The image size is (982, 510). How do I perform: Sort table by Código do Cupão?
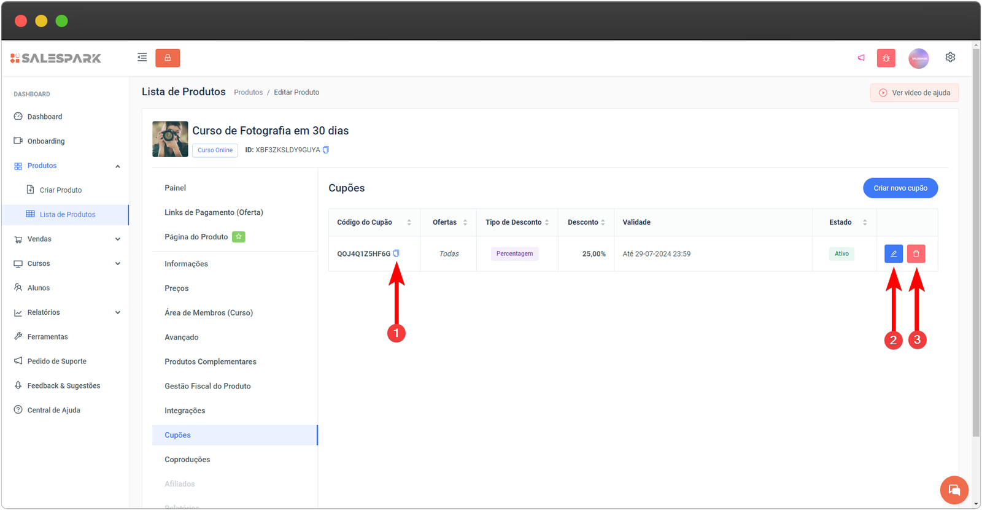pyautogui.click(x=409, y=222)
